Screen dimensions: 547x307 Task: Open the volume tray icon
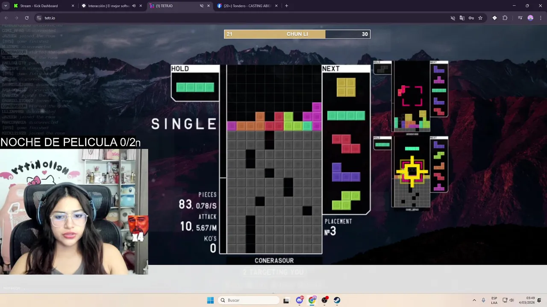pyautogui.click(x=512, y=300)
